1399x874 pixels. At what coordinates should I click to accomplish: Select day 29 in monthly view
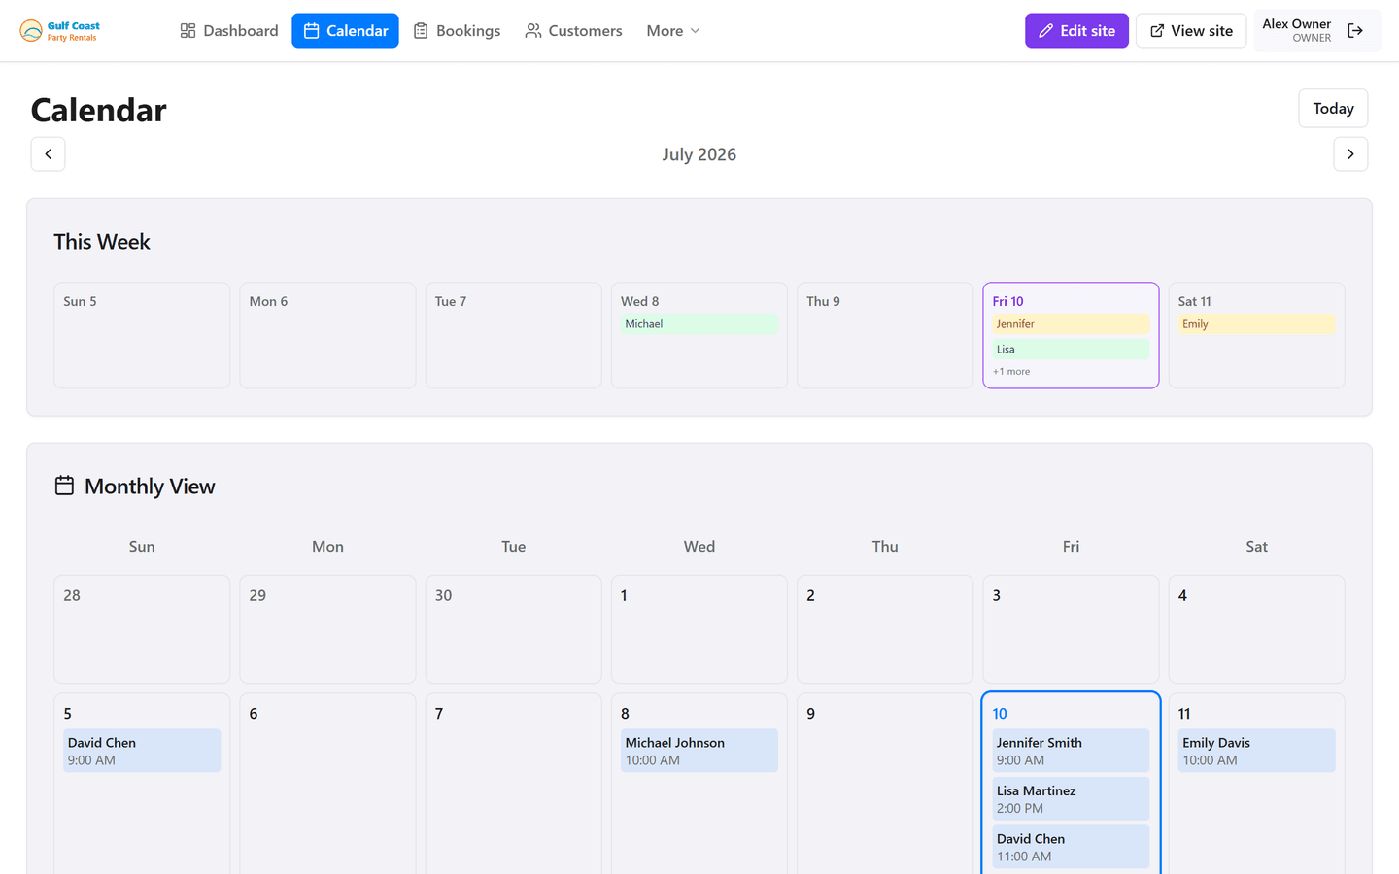(327, 629)
